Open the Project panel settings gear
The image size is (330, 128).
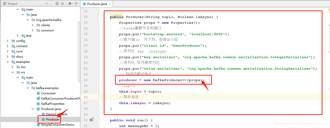tap(70, 4)
